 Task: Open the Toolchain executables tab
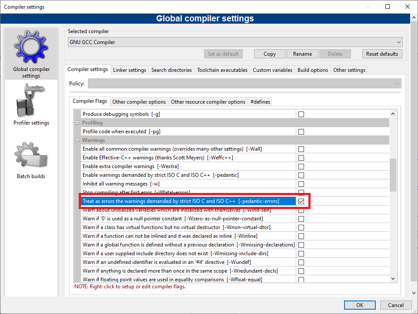click(x=222, y=70)
